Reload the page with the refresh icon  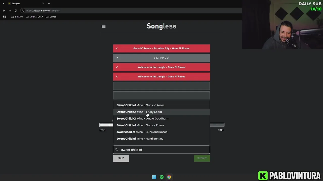click(16, 11)
